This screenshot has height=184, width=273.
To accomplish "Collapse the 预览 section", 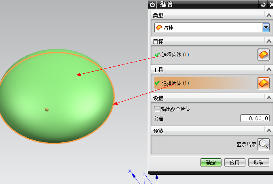I will pyautogui.click(x=268, y=131).
